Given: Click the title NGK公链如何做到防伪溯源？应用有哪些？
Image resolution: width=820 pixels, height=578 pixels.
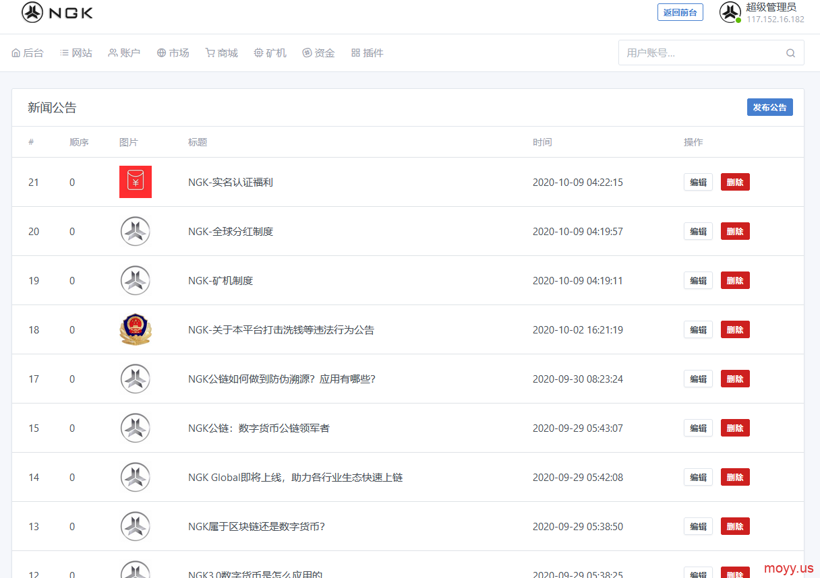Looking at the screenshot, I should pos(282,379).
